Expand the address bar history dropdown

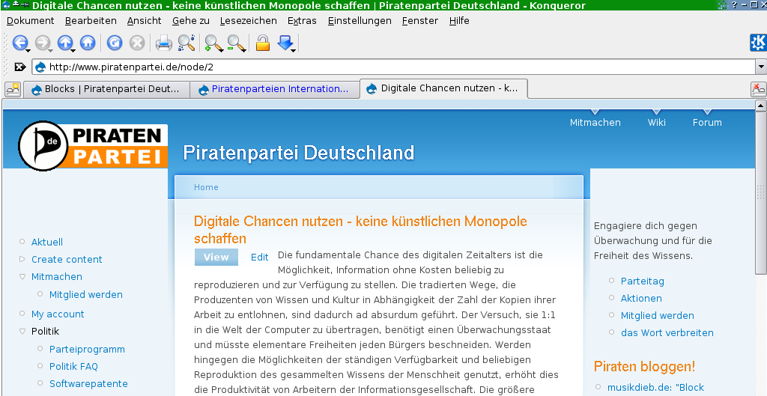[761, 67]
